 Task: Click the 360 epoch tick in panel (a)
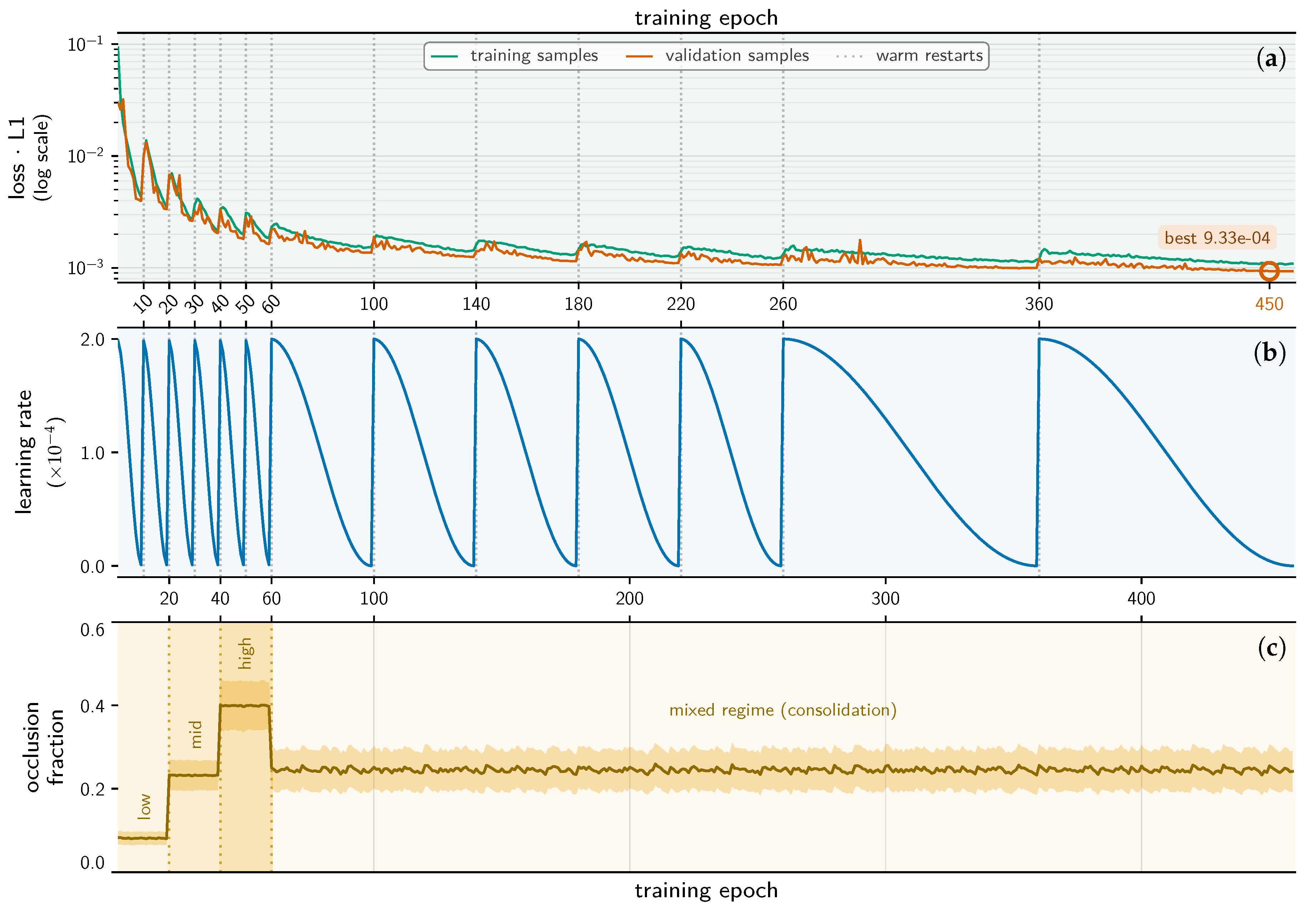(x=1039, y=304)
